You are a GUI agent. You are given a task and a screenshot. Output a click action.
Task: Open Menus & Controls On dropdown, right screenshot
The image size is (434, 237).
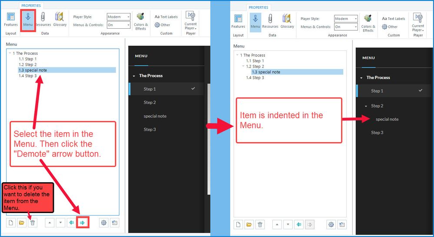coord(346,27)
